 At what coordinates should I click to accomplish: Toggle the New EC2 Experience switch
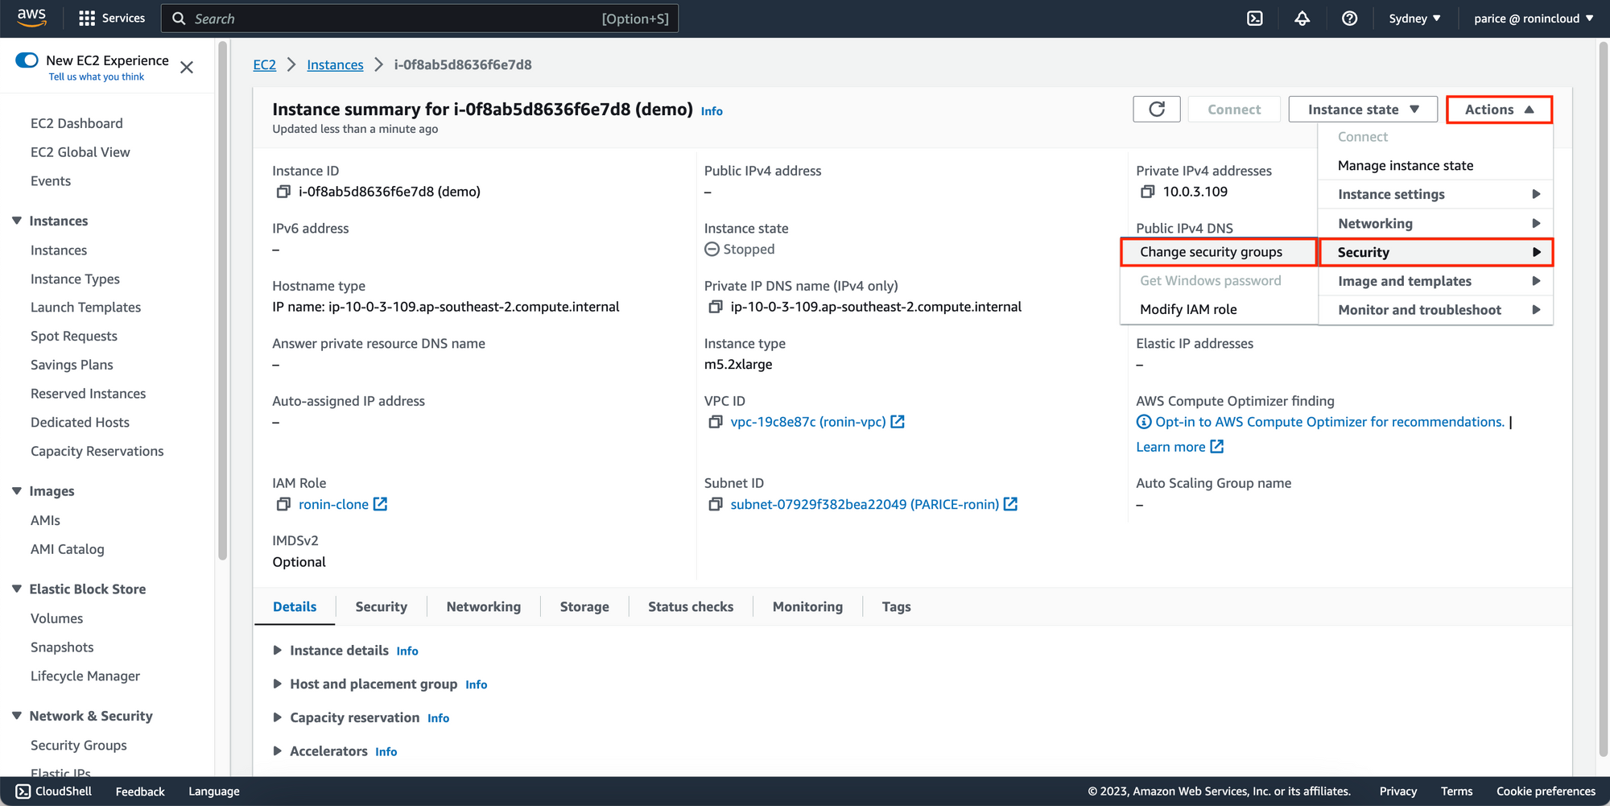tap(27, 60)
